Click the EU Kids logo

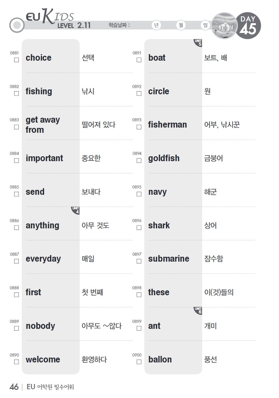50,17
